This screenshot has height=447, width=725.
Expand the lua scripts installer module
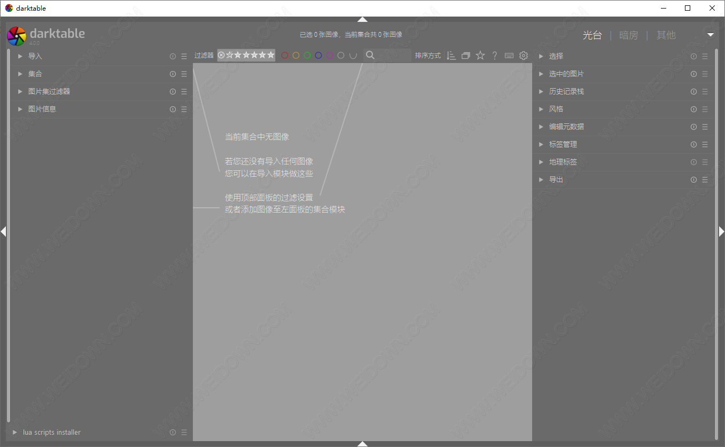click(x=15, y=432)
